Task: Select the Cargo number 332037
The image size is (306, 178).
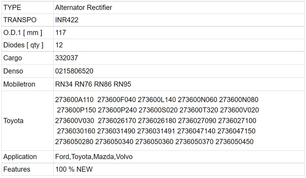Action: 67,58
